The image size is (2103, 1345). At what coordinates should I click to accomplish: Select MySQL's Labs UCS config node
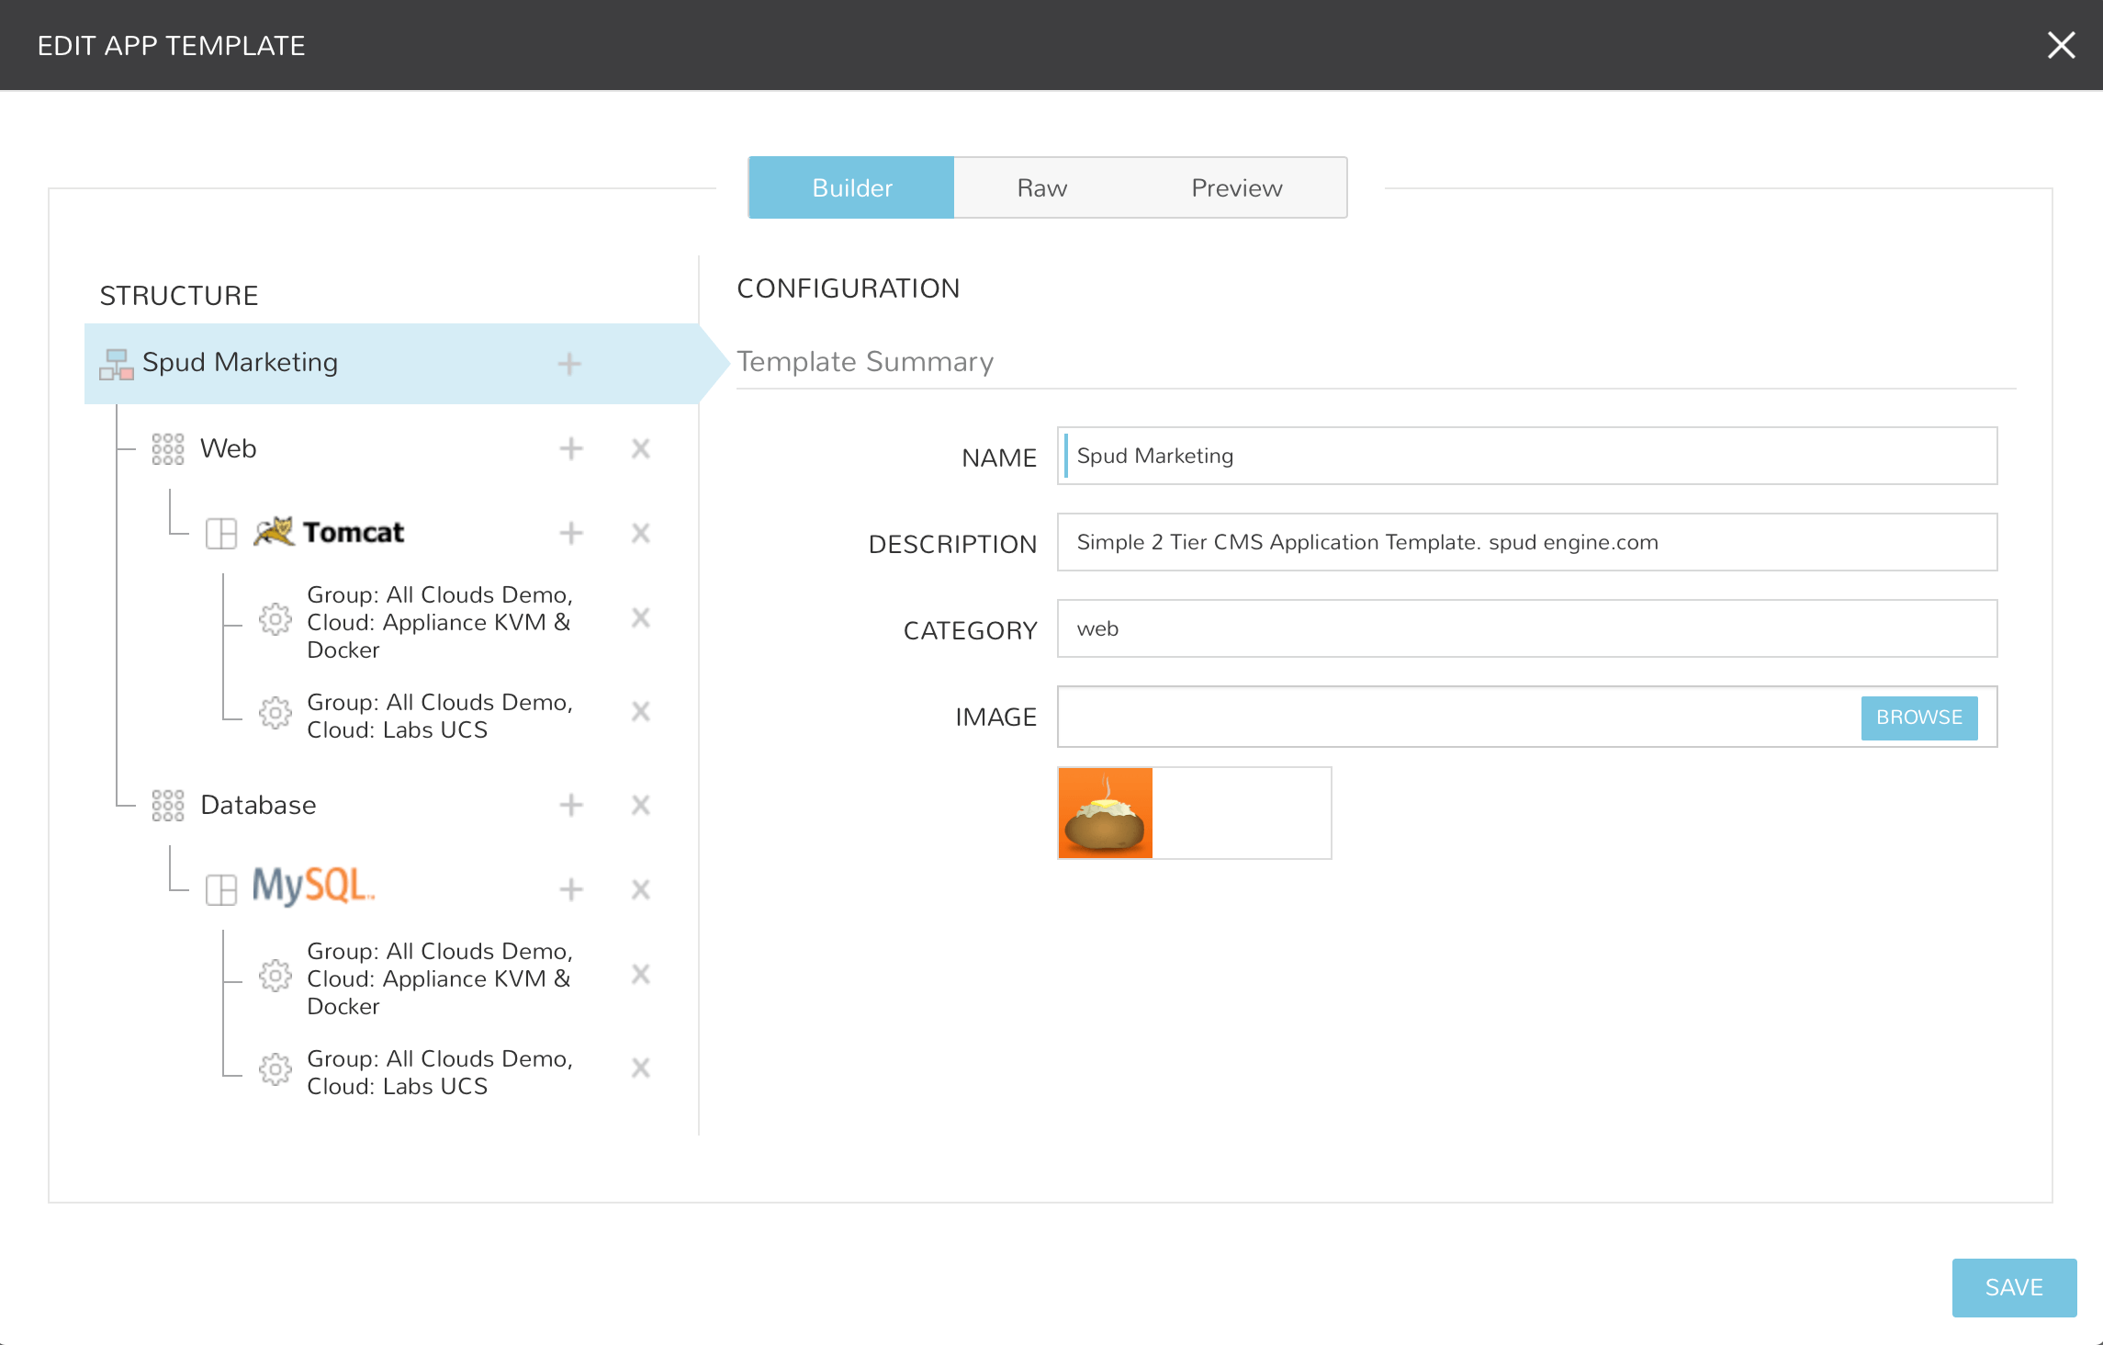point(439,1072)
